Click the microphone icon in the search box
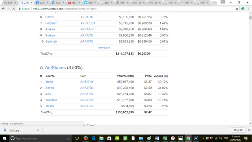The width and height of the screenshot is (252, 142). pyautogui.click(x=69, y=138)
